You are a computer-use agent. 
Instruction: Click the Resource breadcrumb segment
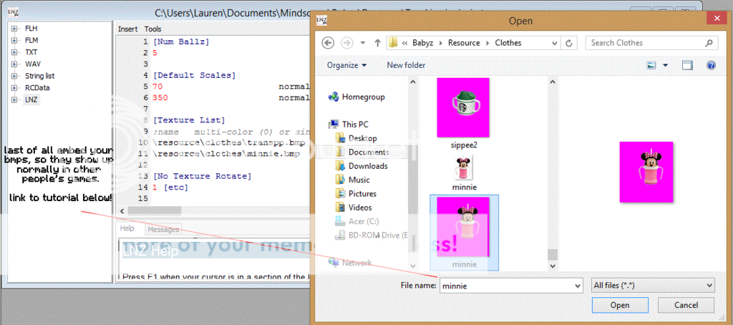[x=464, y=42]
